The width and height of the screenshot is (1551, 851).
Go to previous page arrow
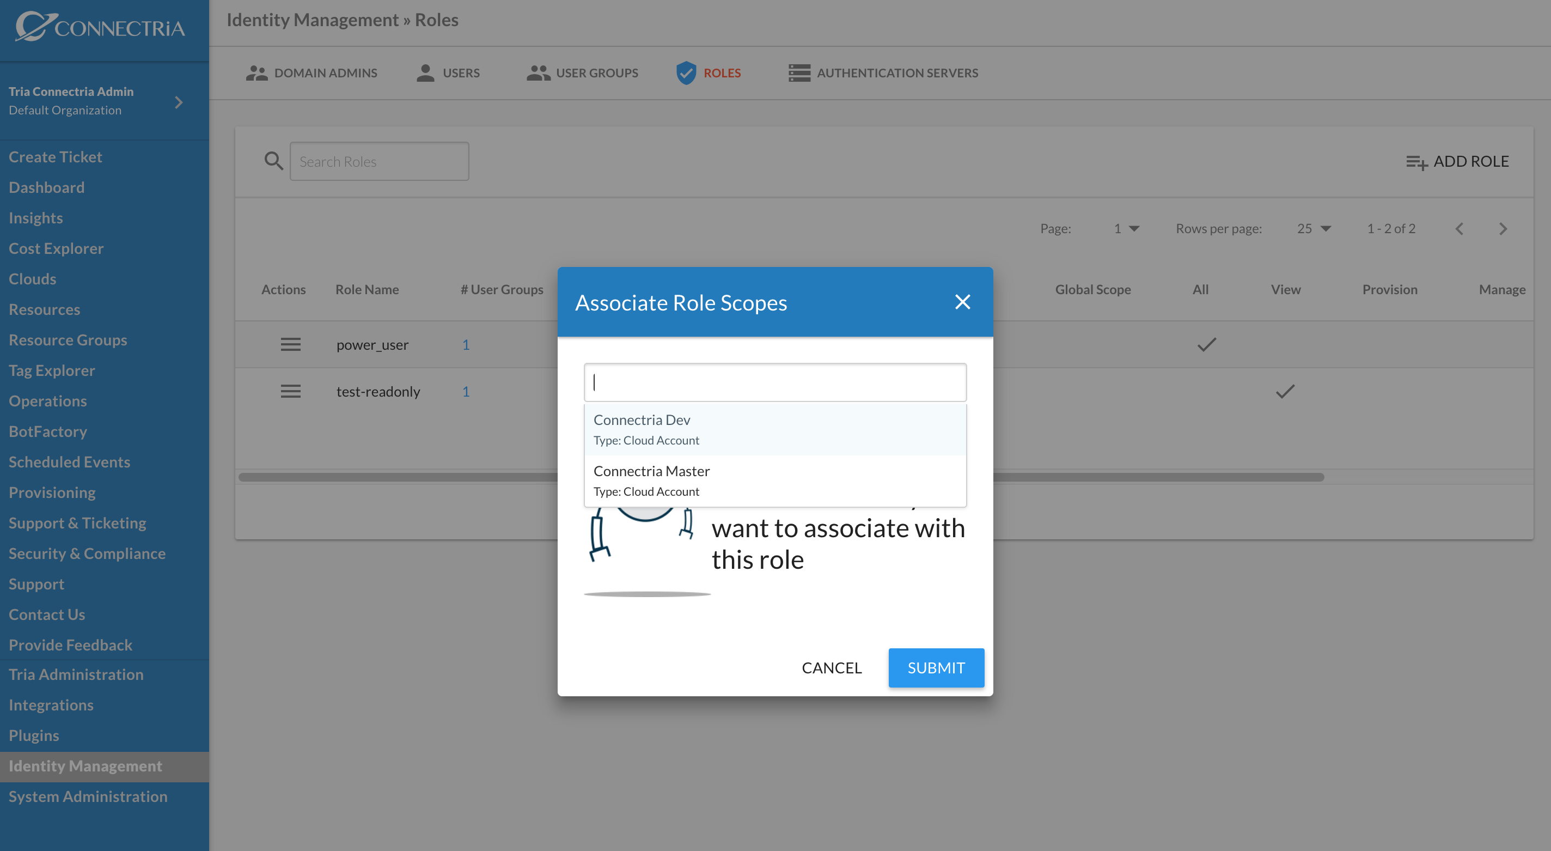tap(1459, 229)
